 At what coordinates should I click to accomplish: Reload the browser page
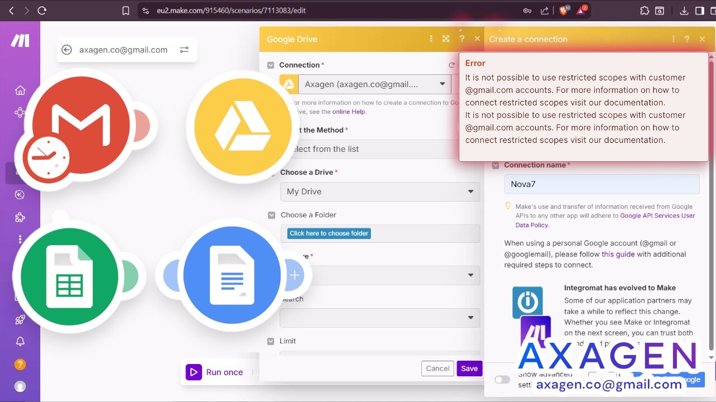[42, 11]
